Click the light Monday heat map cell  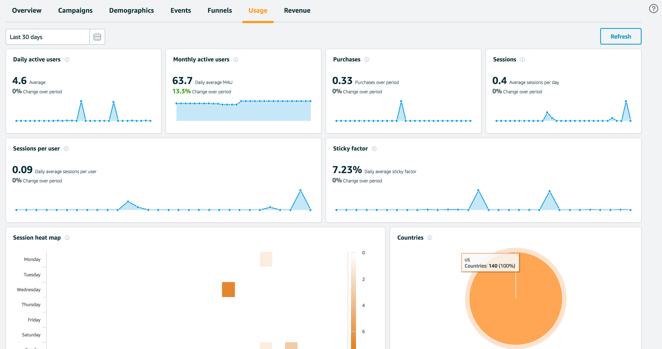point(266,259)
